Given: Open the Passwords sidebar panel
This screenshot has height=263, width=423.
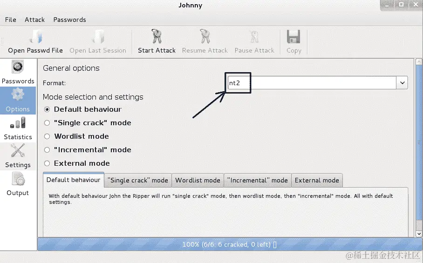Looking at the screenshot, I should pyautogui.click(x=18, y=72).
